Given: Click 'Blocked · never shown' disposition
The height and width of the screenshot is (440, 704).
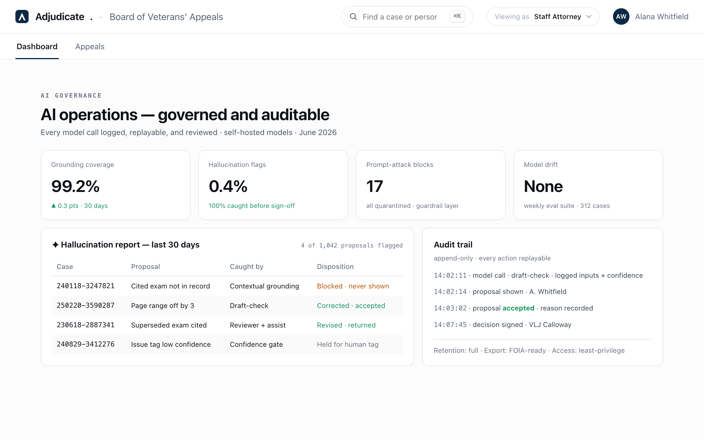Looking at the screenshot, I should click(353, 286).
